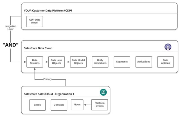Select the Data Streams box
Viewport: 180px width, 116px height.
pyautogui.click(x=35, y=62)
